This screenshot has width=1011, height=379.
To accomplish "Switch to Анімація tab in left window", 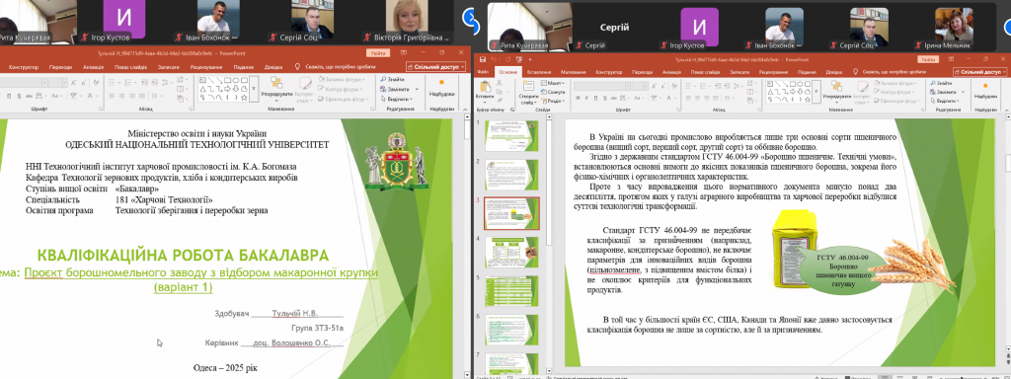I will [x=94, y=67].
